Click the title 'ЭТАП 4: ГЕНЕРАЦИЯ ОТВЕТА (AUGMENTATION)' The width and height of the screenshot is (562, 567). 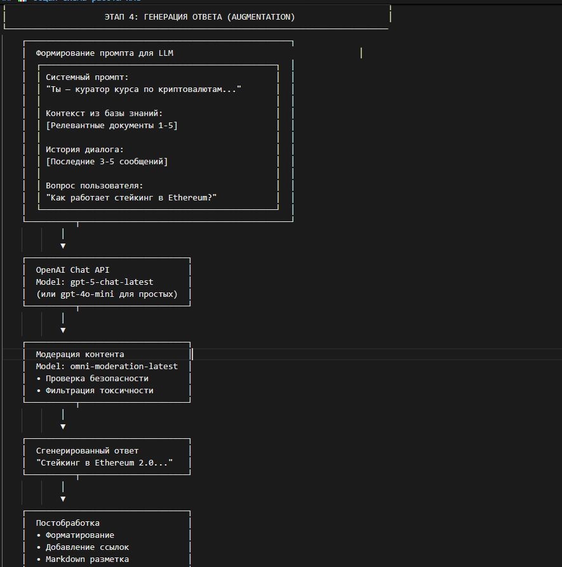pyautogui.click(x=199, y=17)
